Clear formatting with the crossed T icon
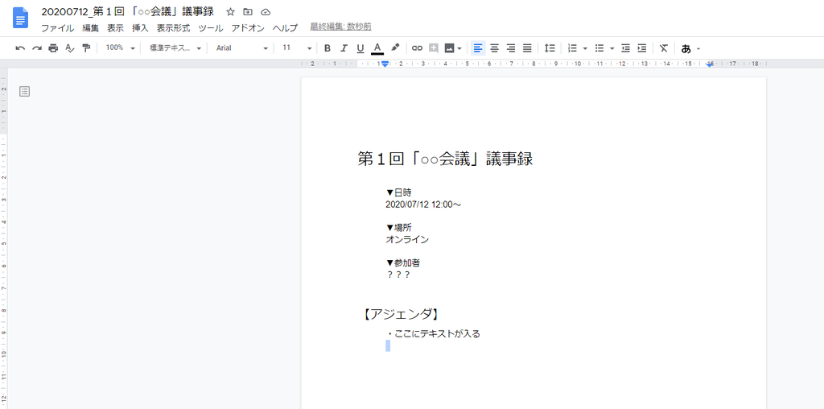 [664, 48]
